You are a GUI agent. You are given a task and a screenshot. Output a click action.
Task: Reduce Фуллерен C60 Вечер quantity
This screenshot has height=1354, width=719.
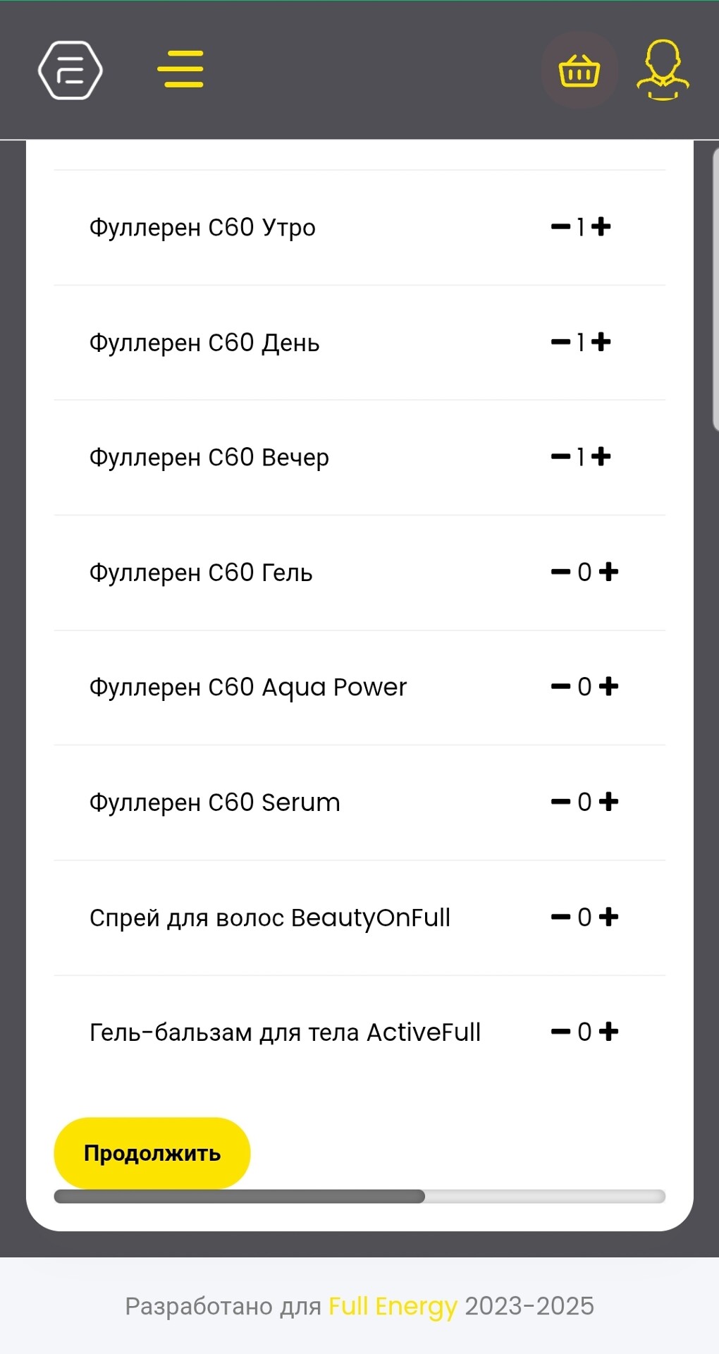point(560,457)
